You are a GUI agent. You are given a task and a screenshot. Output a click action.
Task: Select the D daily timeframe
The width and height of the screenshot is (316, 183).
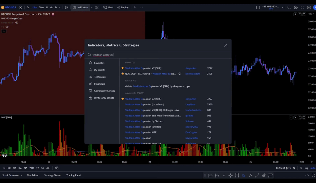[56, 7]
